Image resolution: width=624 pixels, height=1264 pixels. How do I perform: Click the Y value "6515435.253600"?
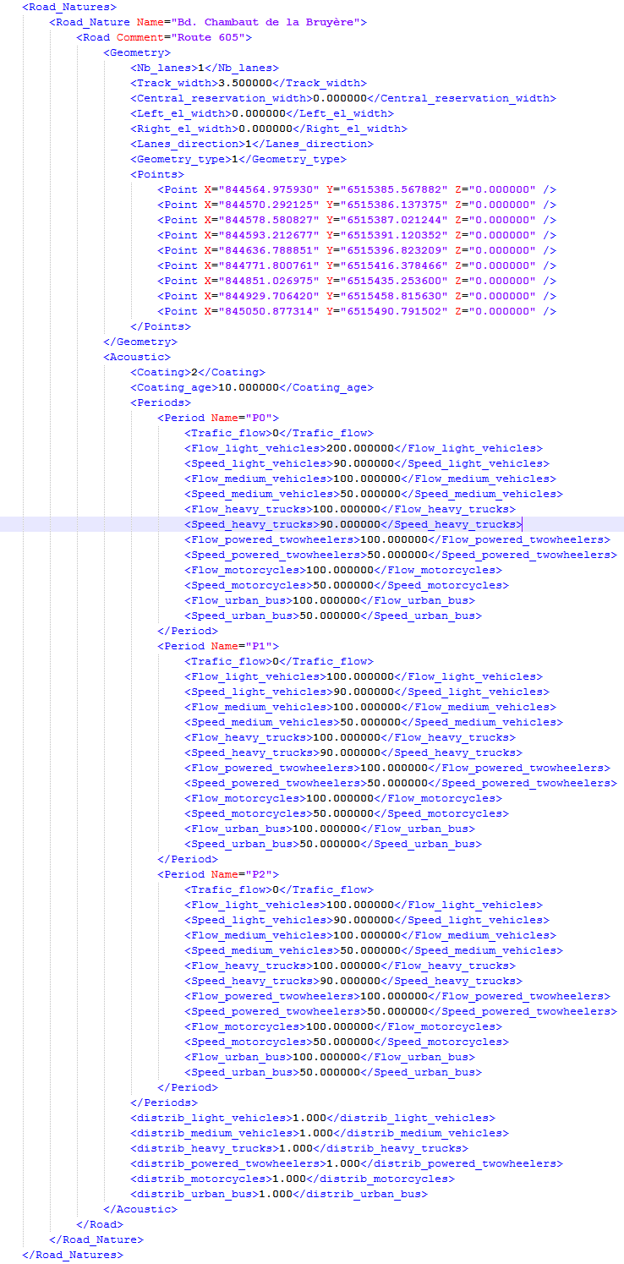tap(394, 281)
